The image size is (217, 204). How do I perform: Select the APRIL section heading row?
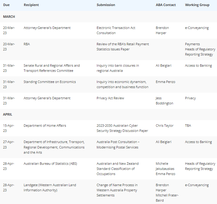108,114
